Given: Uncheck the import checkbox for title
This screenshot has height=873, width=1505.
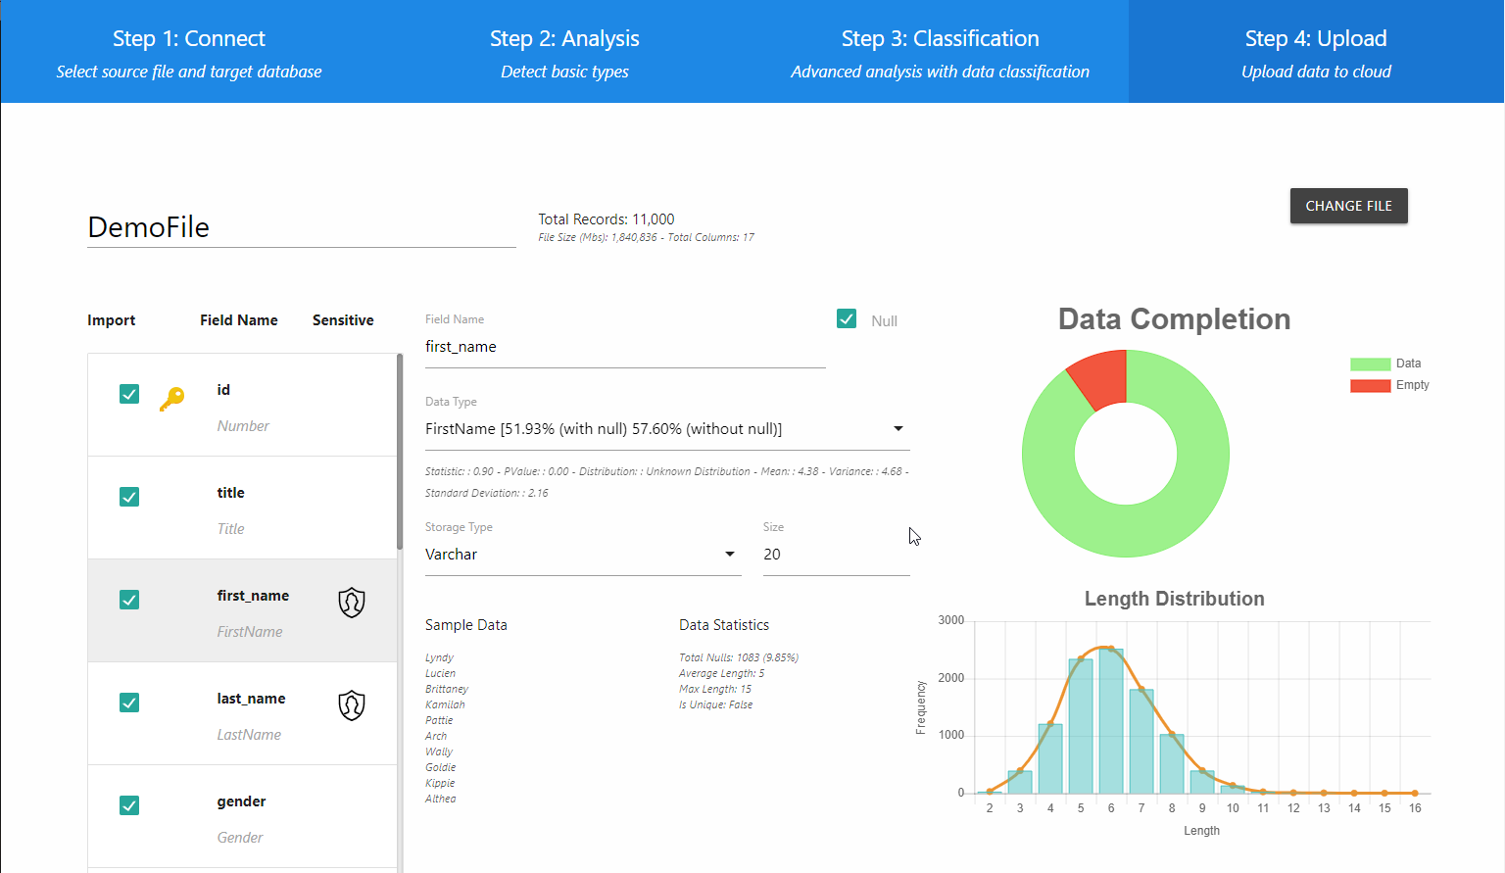Looking at the screenshot, I should pyautogui.click(x=129, y=497).
